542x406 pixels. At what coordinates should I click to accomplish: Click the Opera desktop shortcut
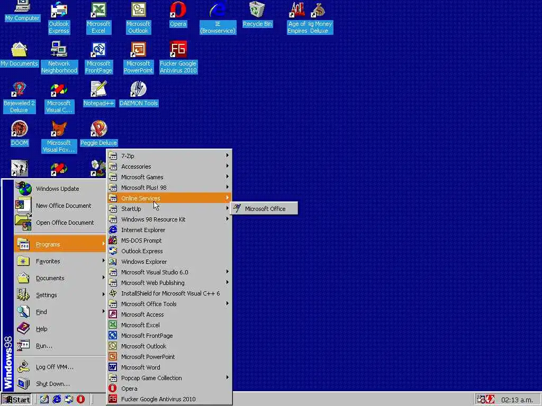(x=178, y=14)
